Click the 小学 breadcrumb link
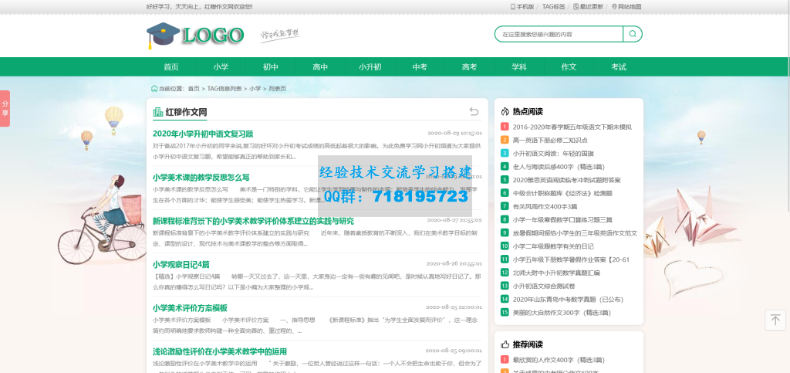This screenshot has width=790, height=373. (255, 89)
